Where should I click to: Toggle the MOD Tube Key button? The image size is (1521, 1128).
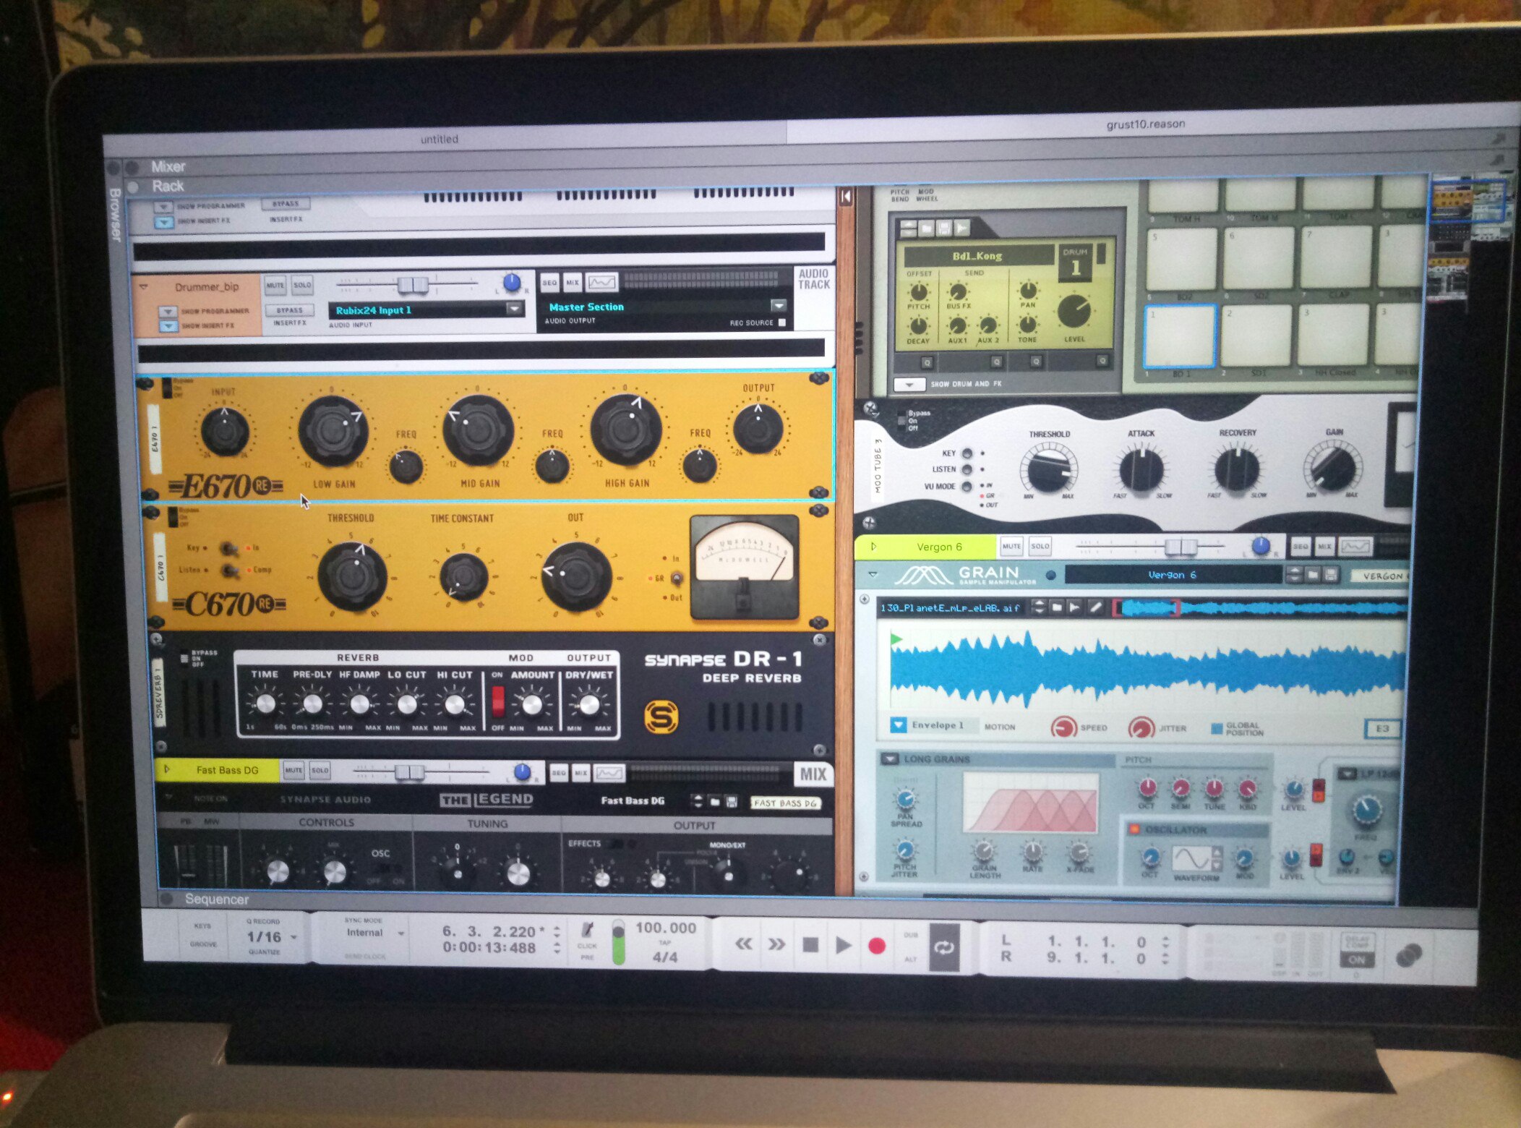click(967, 453)
